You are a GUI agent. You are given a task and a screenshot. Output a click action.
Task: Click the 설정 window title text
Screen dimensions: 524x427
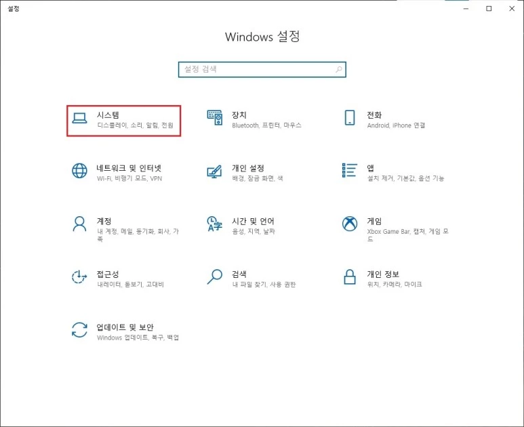(x=14, y=9)
